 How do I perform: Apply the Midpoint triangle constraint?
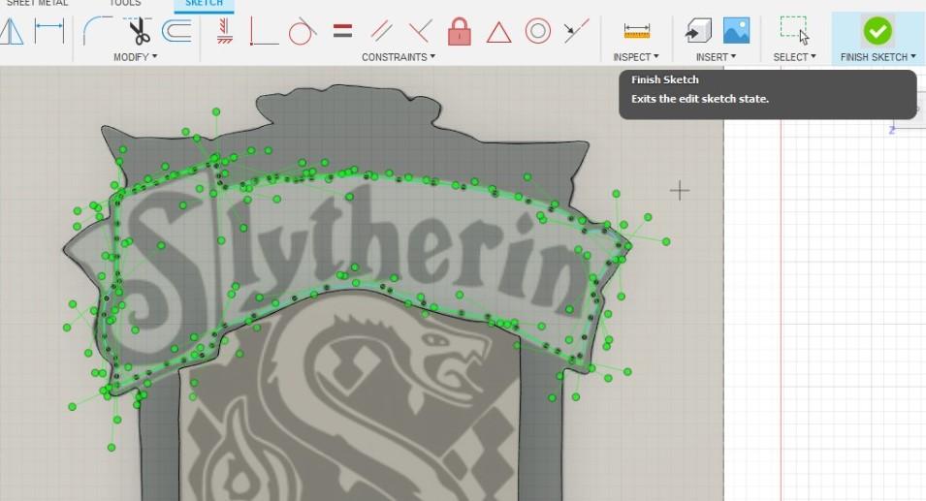[x=498, y=32]
